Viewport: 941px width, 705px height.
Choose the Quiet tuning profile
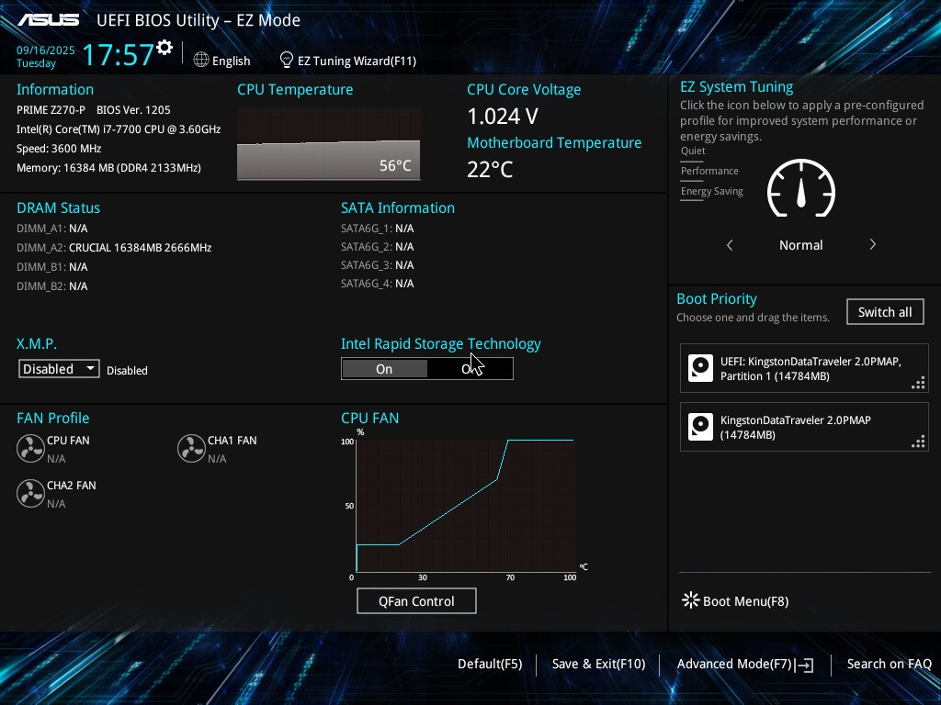(693, 151)
